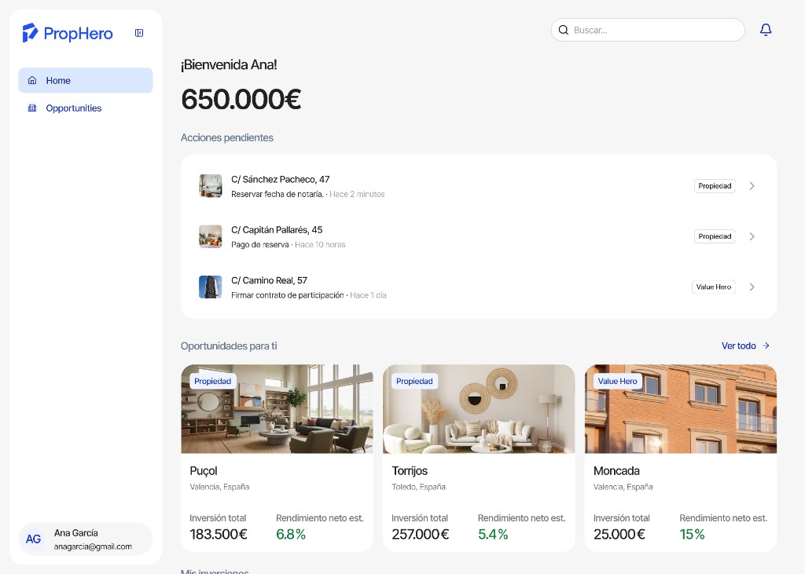Click the Torrijos property photo

pos(479,409)
